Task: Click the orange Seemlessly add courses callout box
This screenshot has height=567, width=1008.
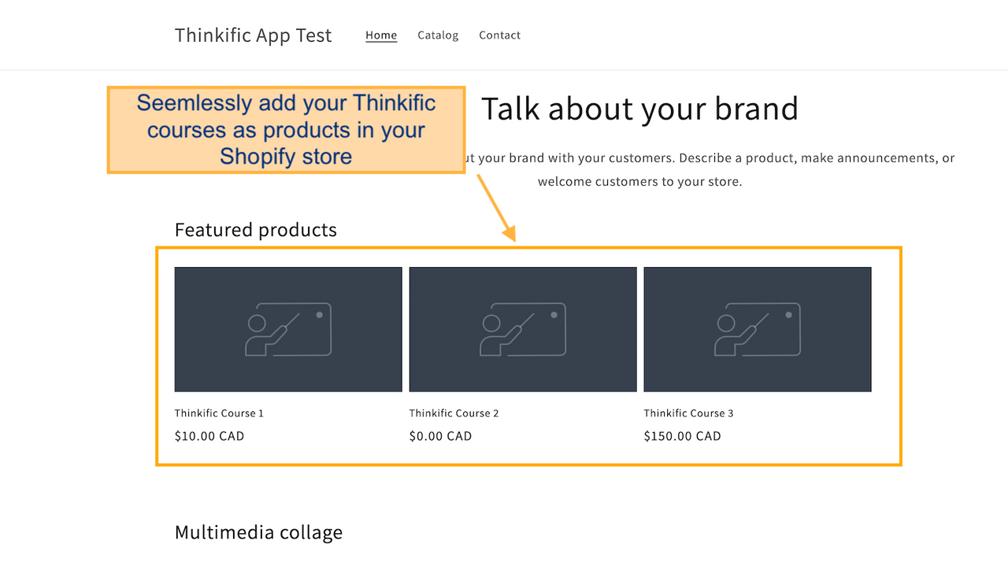Action: coord(286,130)
